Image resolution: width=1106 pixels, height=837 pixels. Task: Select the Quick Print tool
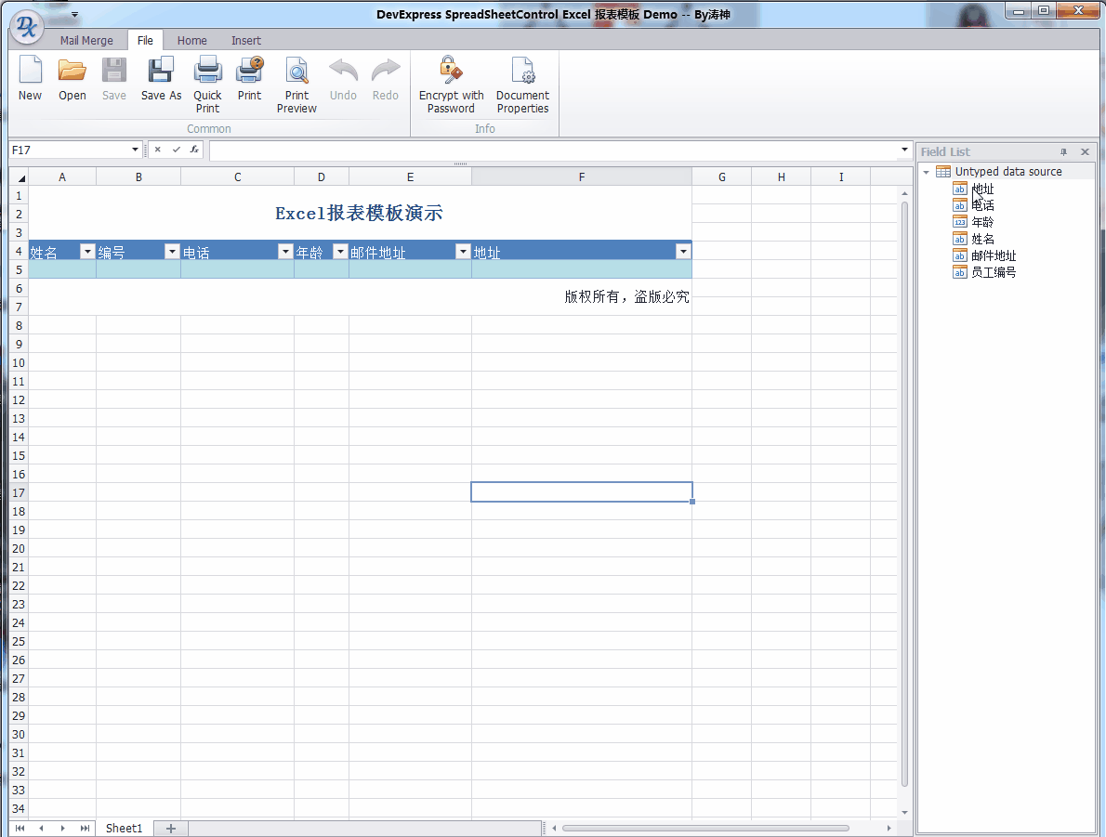(207, 79)
